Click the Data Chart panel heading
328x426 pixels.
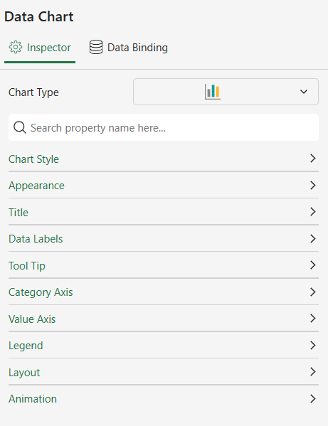39,16
